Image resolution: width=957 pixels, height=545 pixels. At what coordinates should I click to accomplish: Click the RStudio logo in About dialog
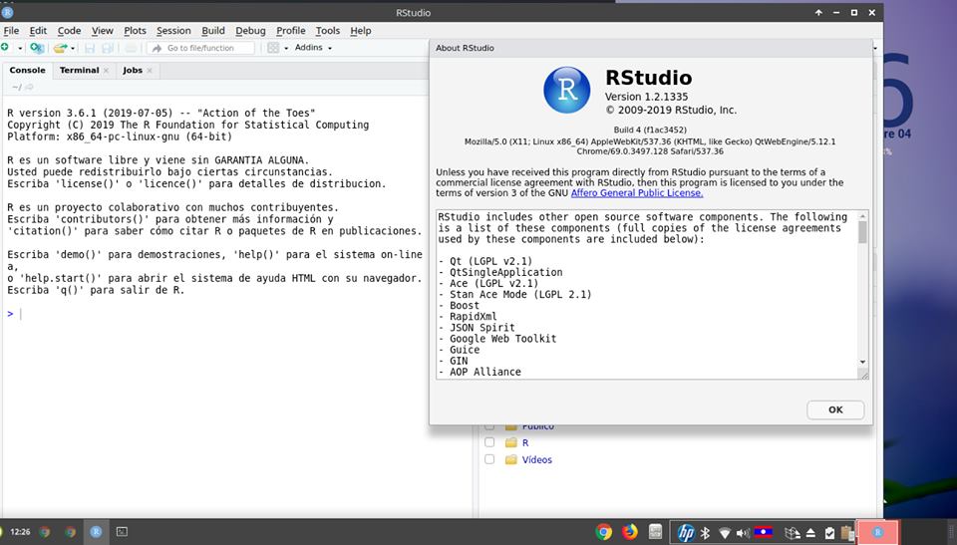tap(567, 90)
